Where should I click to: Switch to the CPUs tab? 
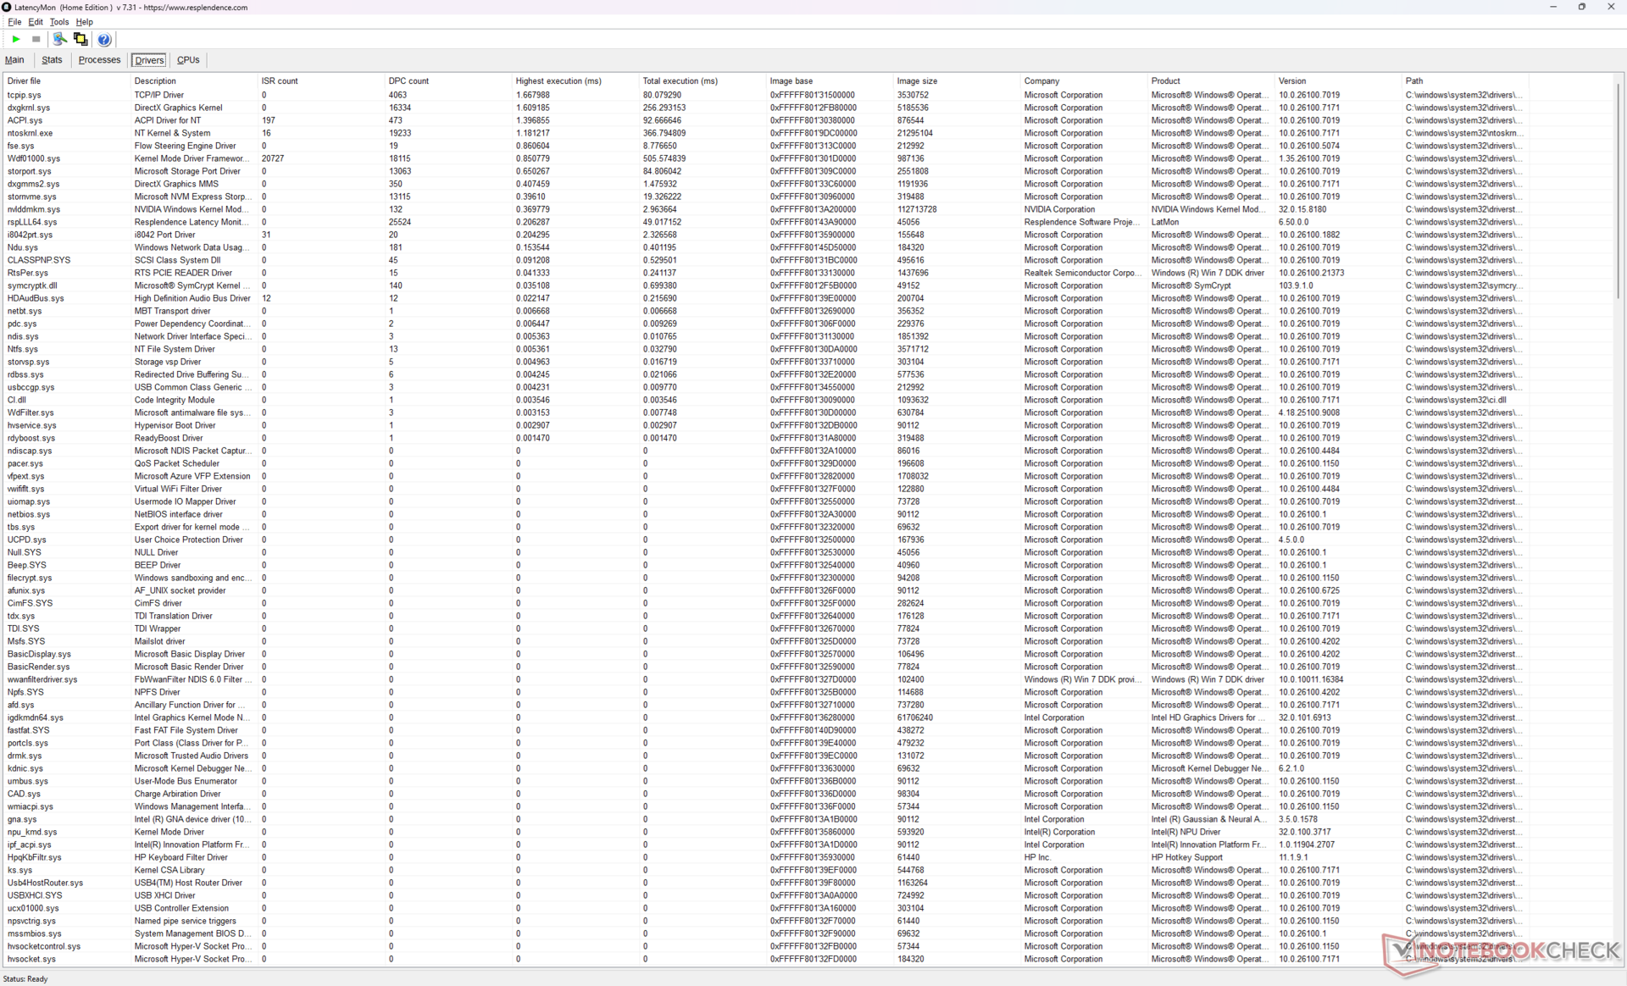[188, 60]
